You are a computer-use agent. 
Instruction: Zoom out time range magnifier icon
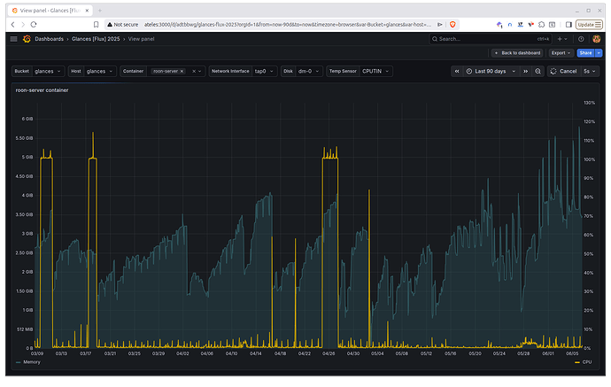538,72
